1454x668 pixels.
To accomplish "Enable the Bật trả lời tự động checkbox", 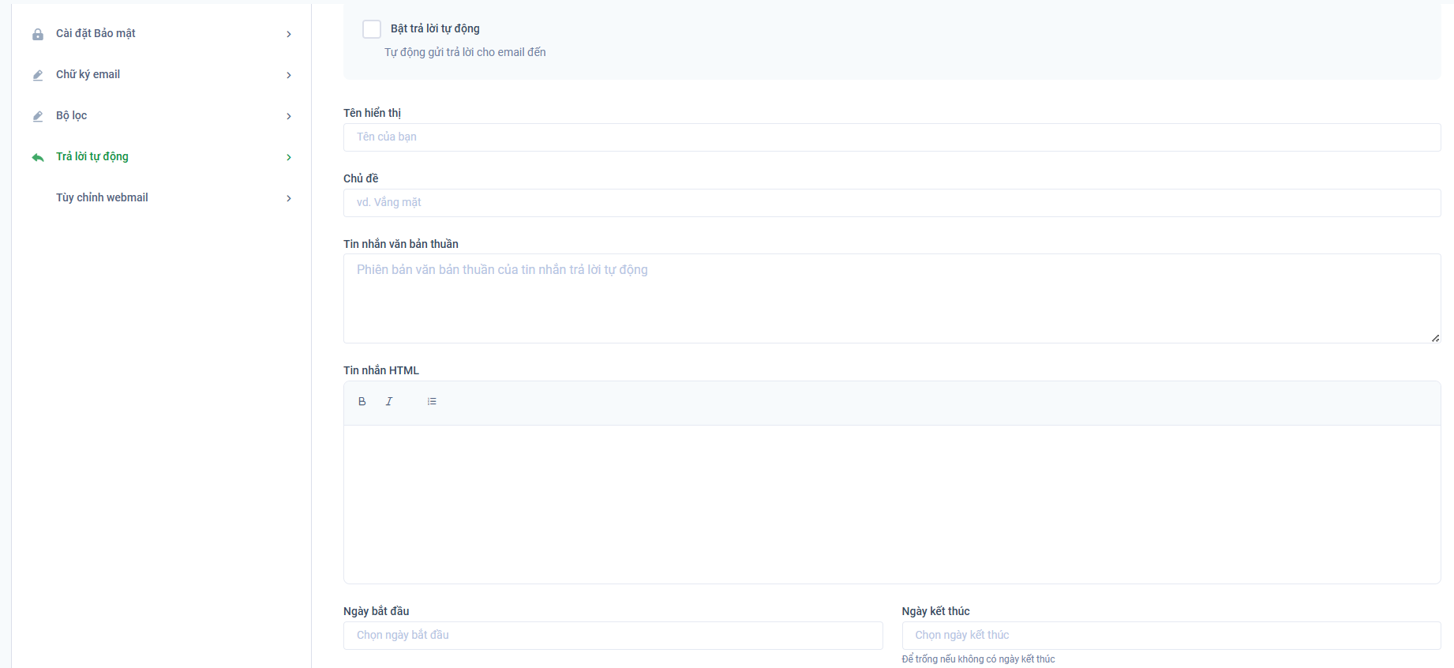I will 372,29.
